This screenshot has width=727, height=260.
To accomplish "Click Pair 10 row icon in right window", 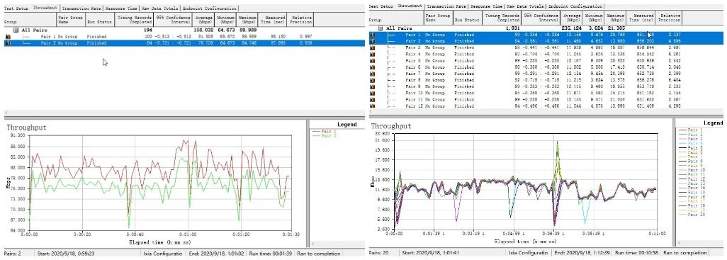I will (x=372, y=93).
